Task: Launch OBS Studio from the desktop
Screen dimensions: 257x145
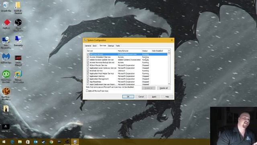Action: [18, 25]
